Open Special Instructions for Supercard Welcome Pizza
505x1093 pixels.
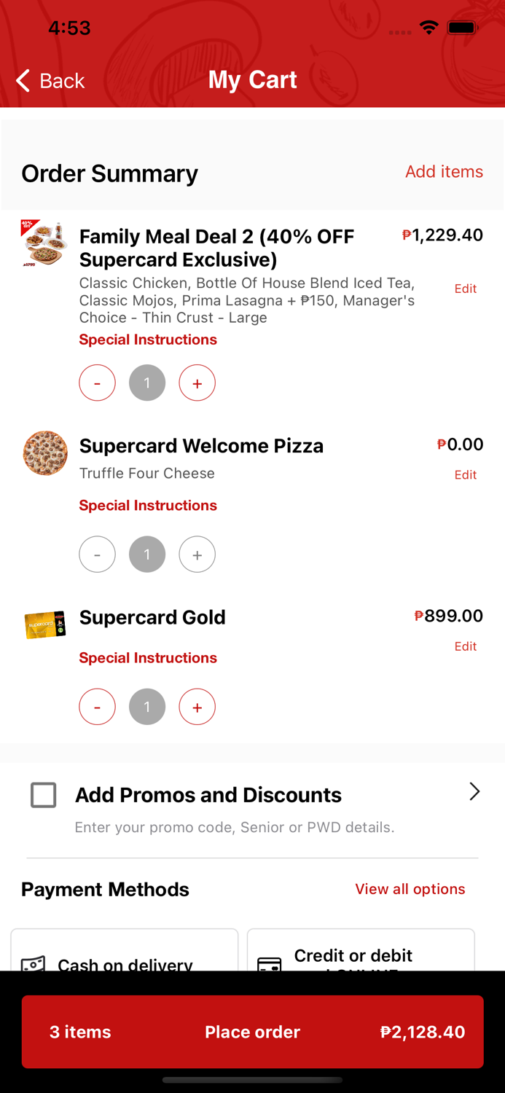tap(148, 505)
